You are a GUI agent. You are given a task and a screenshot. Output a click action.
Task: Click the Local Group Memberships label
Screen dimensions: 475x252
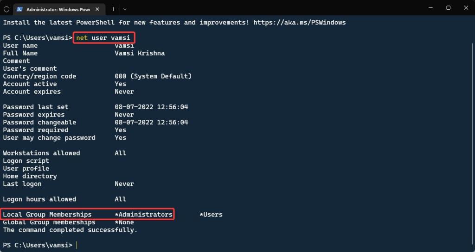point(47,215)
